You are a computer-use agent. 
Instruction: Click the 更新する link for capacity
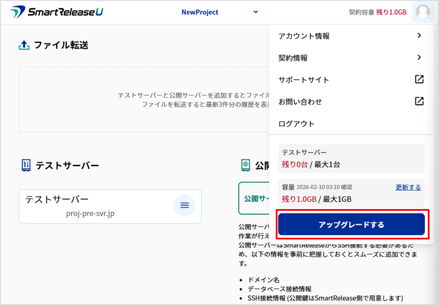coord(408,187)
